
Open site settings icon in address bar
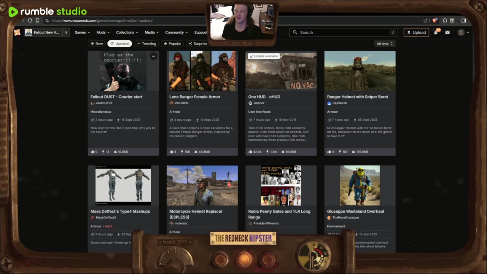click(47, 21)
